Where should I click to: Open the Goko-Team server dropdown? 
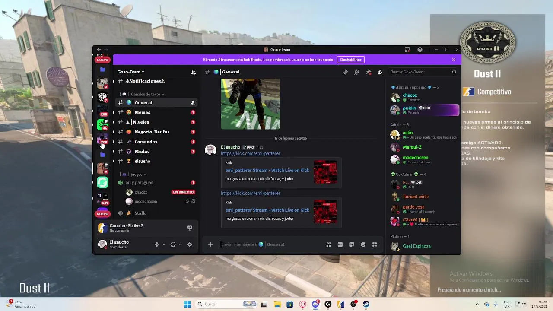click(131, 72)
